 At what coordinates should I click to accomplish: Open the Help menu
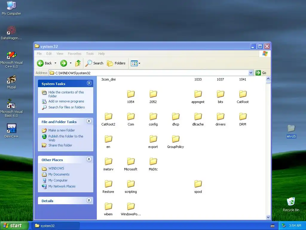coord(101,54)
